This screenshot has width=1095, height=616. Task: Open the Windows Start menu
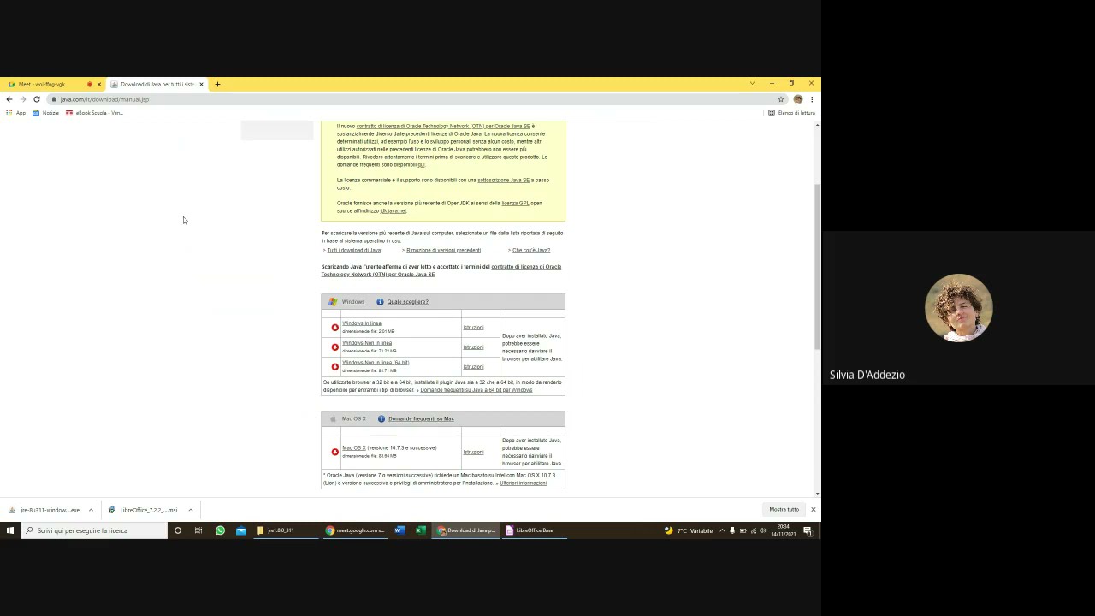pos(10,530)
